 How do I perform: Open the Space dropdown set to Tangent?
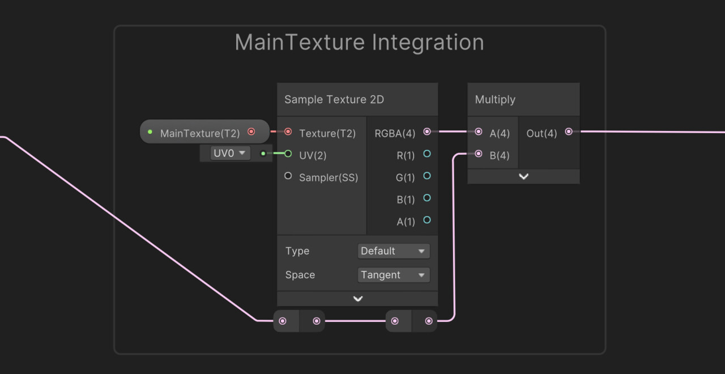pyautogui.click(x=394, y=275)
